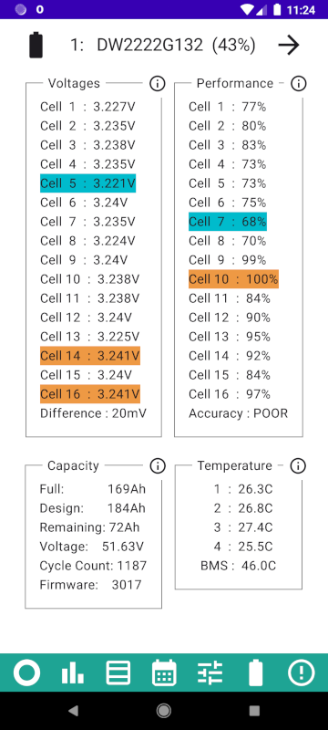Open the exclamation alerts icon
The width and height of the screenshot is (328, 730).
[x=301, y=673]
